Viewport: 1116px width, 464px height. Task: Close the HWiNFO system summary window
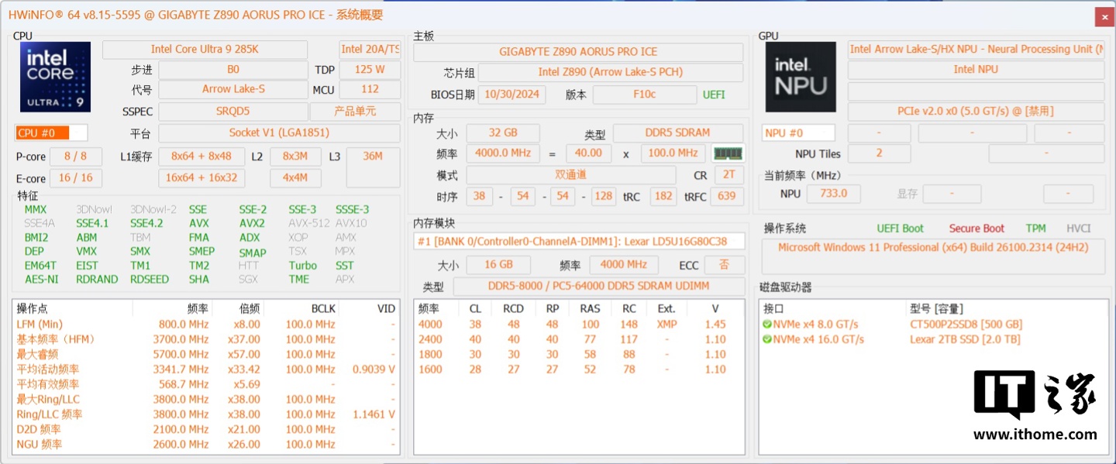[x=1104, y=16]
